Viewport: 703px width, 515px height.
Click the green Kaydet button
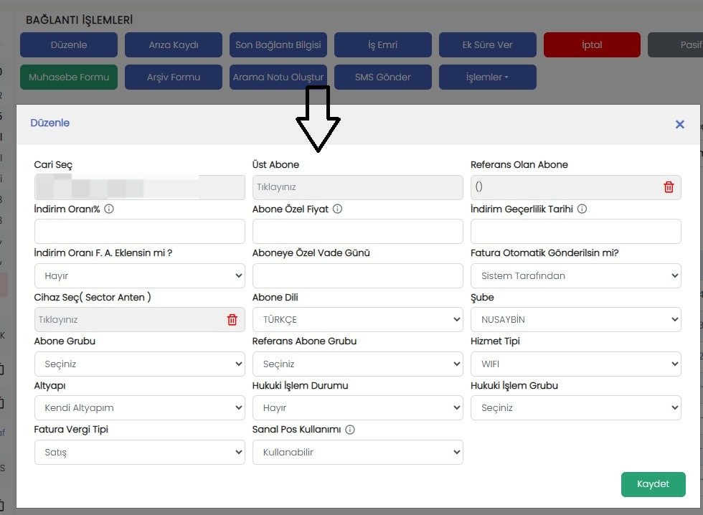(x=653, y=484)
